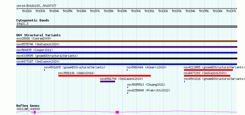Viewport: 245px width, 115px height.
Task: Click the small blue nsv6258848 variant marker
Action: [128, 93]
